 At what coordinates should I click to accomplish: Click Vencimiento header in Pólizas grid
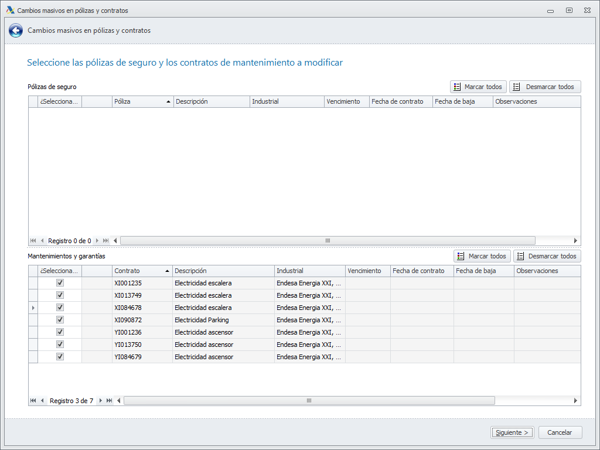(x=347, y=101)
